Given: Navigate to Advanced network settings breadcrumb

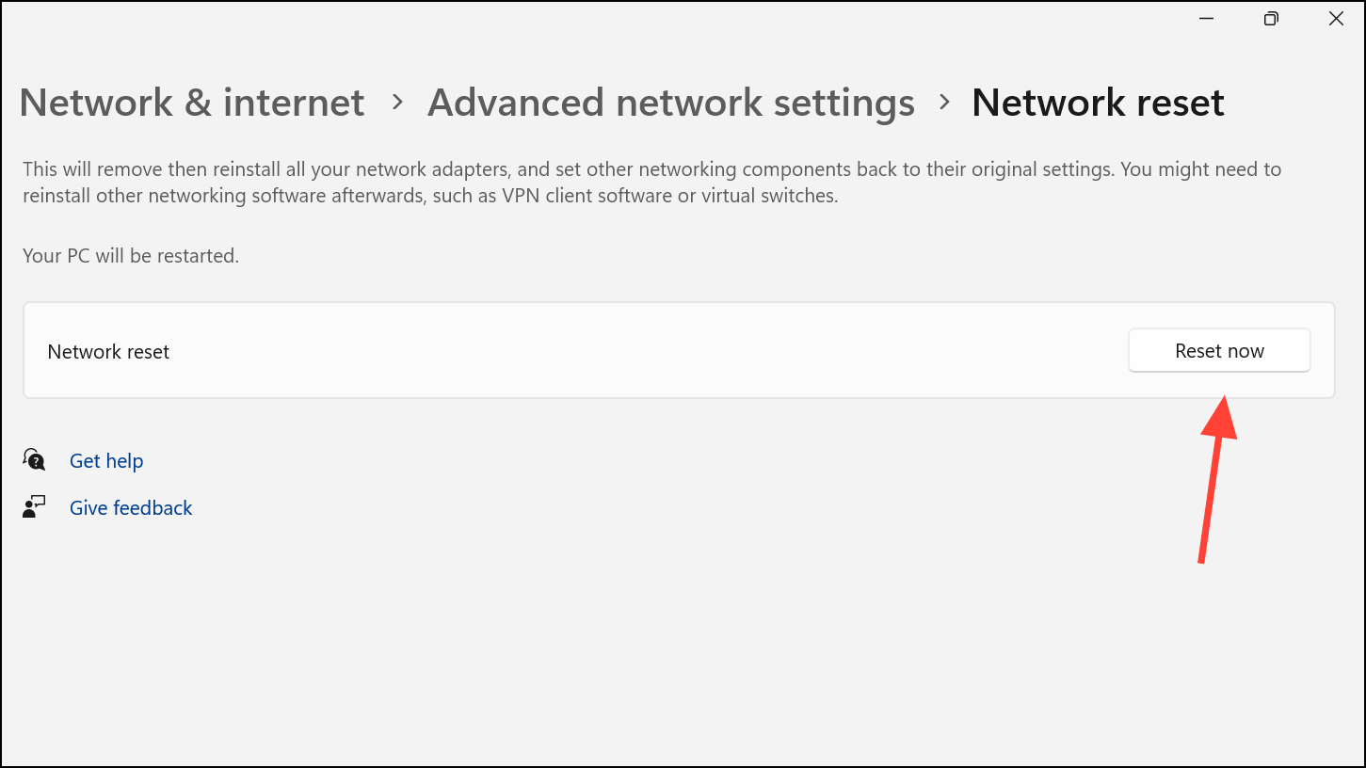Looking at the screenshot, I should pos(671,103).
